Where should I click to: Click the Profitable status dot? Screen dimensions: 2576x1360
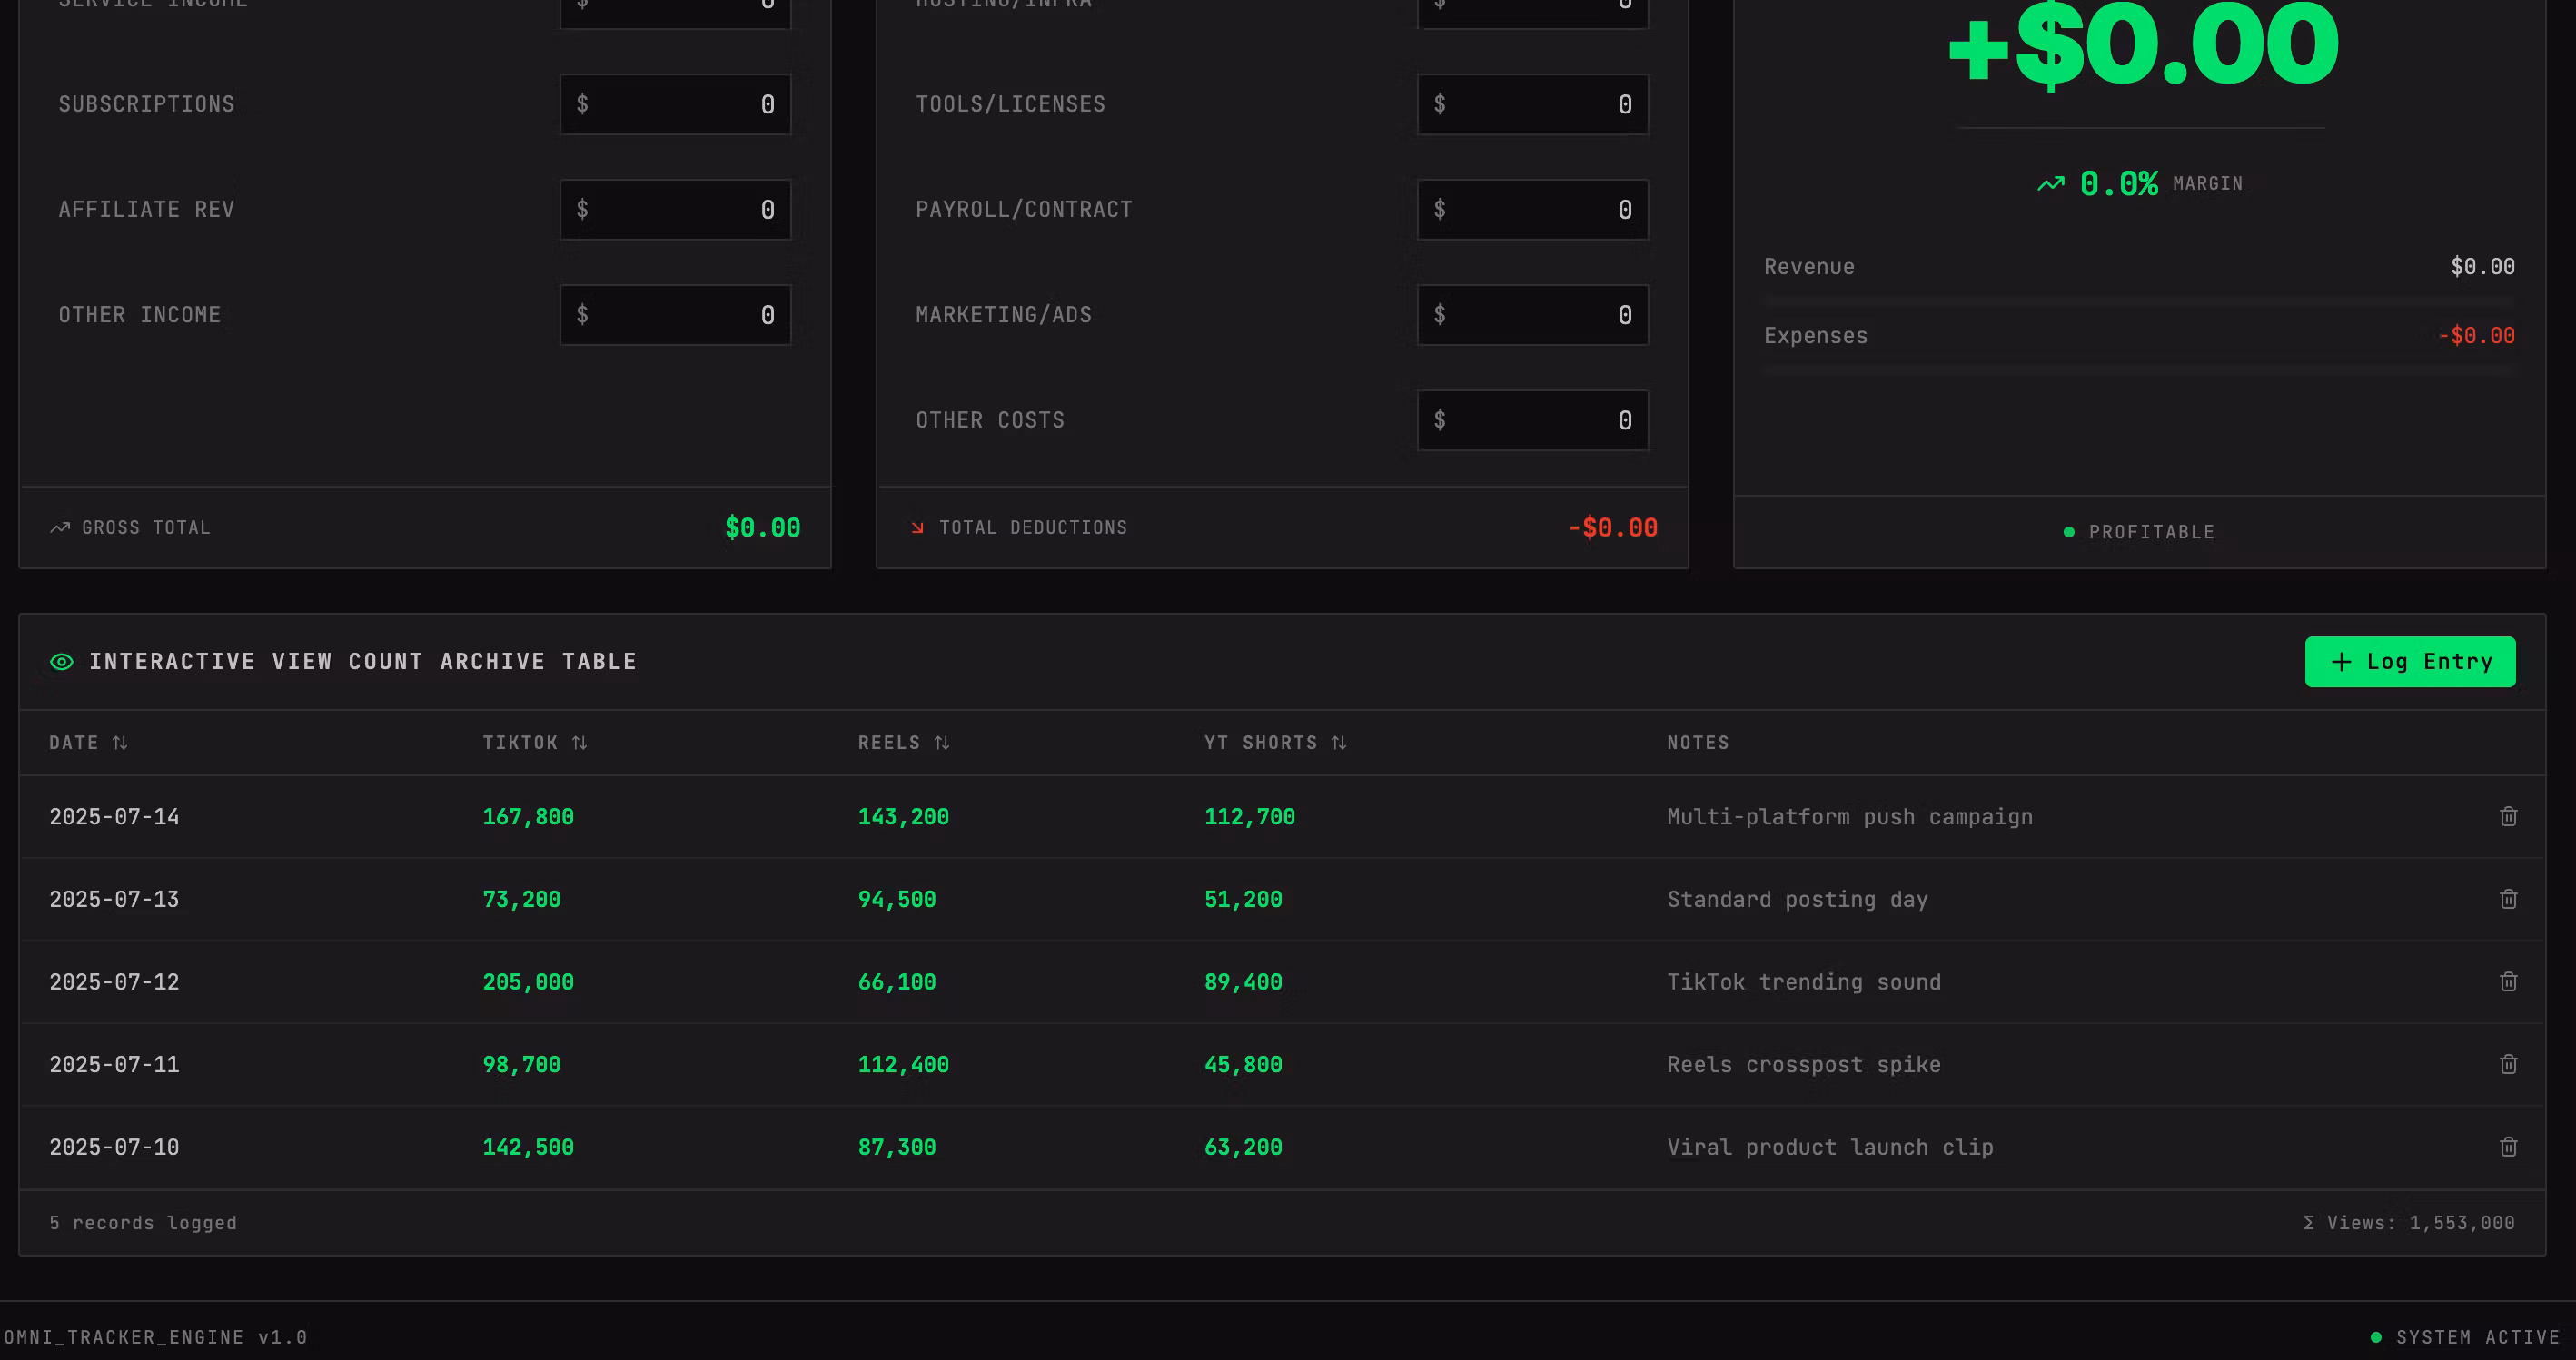[2069, 533]
